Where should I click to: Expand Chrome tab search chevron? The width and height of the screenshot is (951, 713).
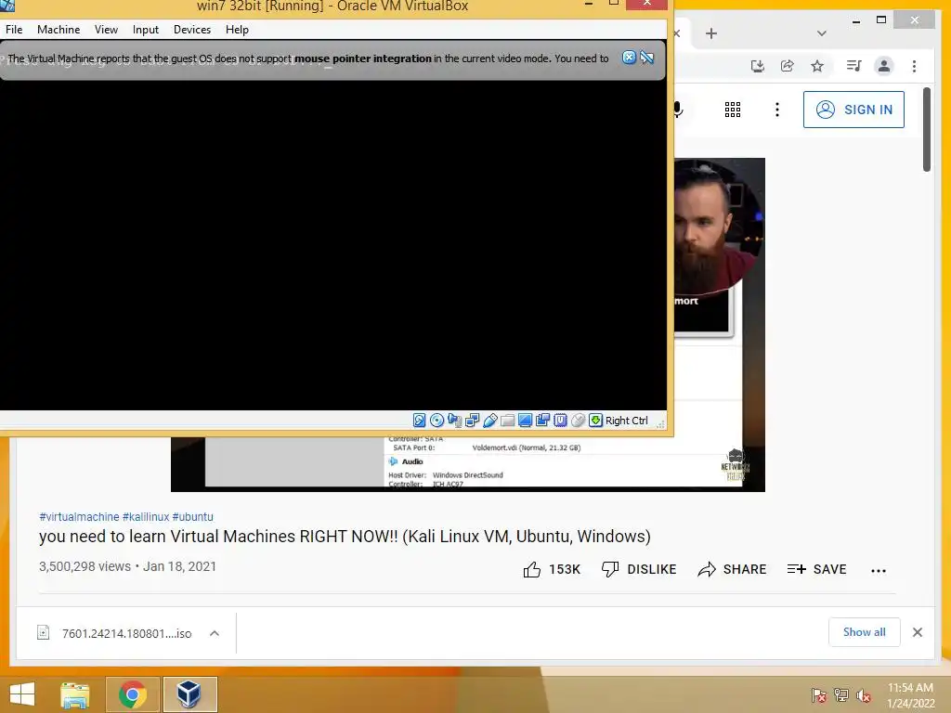(822, 33)
